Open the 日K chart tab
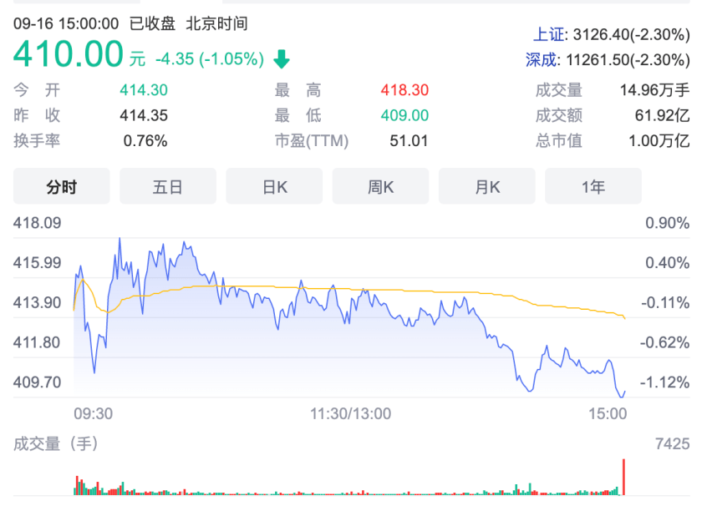 point(274,186)
